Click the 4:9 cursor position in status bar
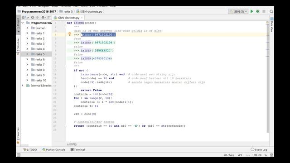 (240, 155)
